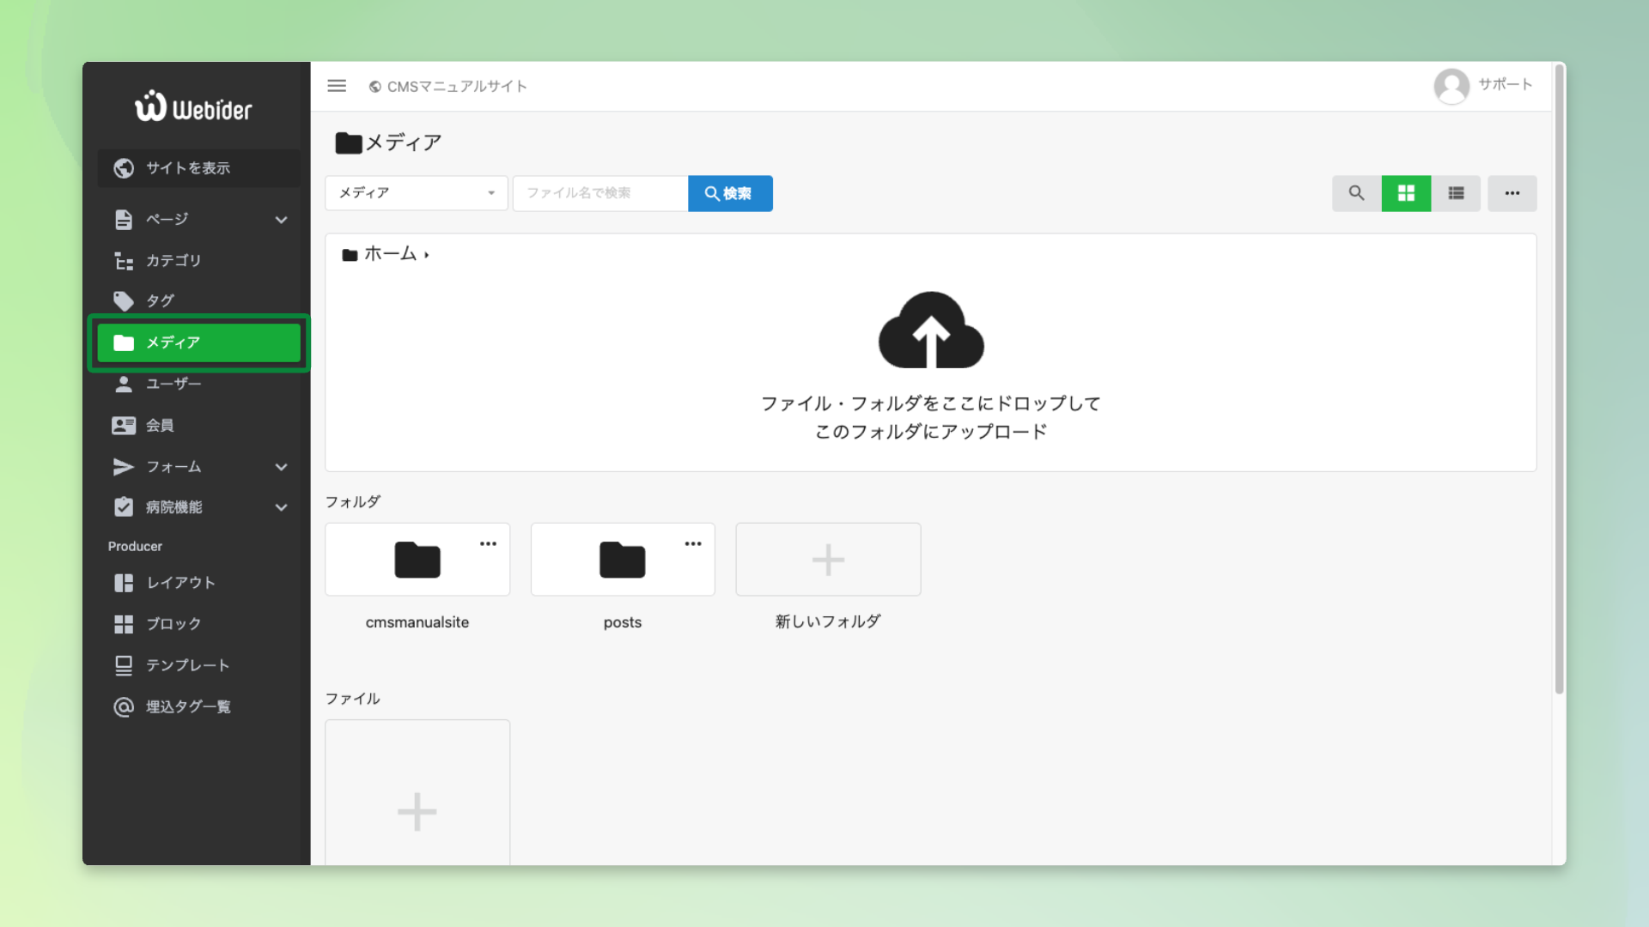Image resolution: width=1649 pixels, height=927 pixels.
Task: Expand the フォーム sidebar submenu
Action: (281, 467)
